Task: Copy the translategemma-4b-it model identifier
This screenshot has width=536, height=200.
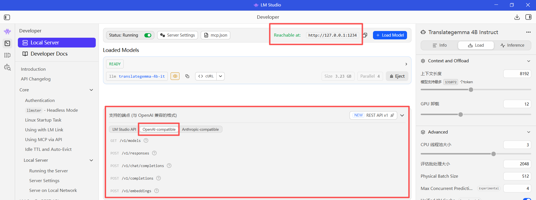Action: pyautogui.click(x=187, y=76)
